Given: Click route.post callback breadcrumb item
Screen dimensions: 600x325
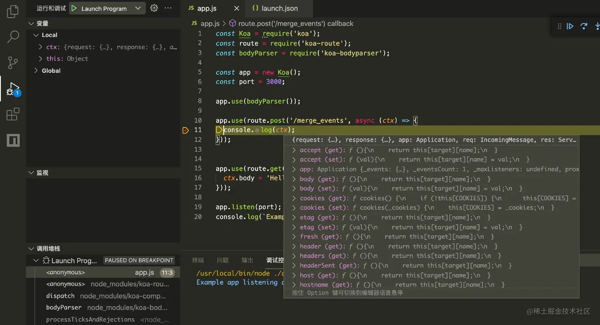Looking at the screenshot, I should click(296, 23).
